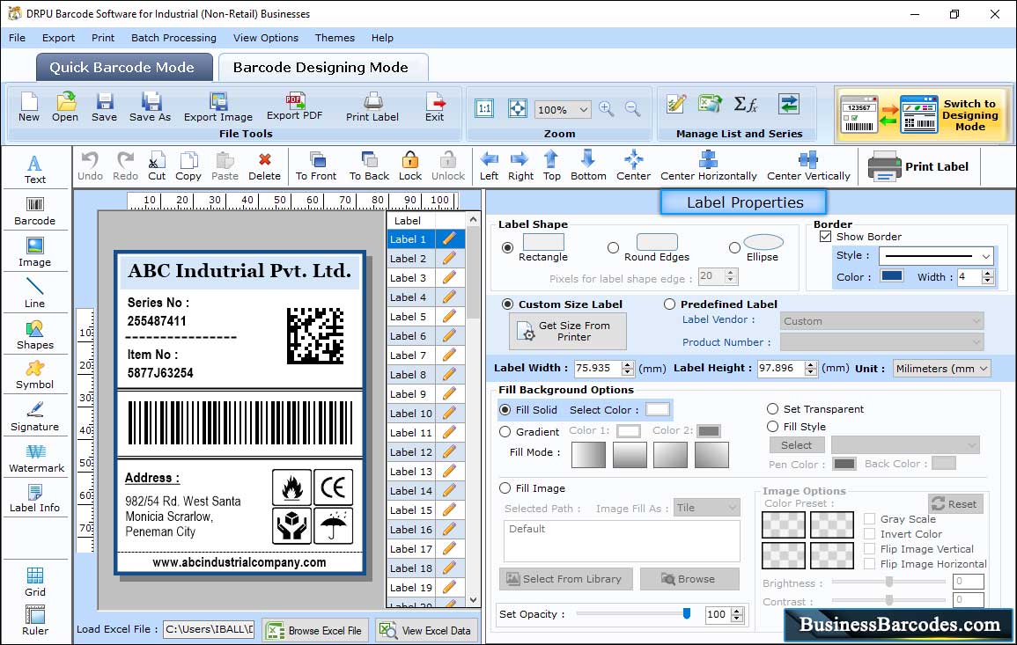This screenshot has height=645, width=1017.
Task: Choose Predefined Label option
Action: point(669,304)
